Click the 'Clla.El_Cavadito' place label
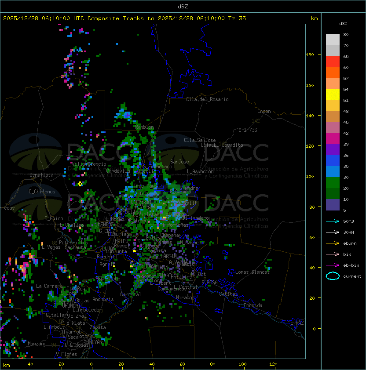Image resolution: width=366 pixels, height=370 pixels. point(222,145)
